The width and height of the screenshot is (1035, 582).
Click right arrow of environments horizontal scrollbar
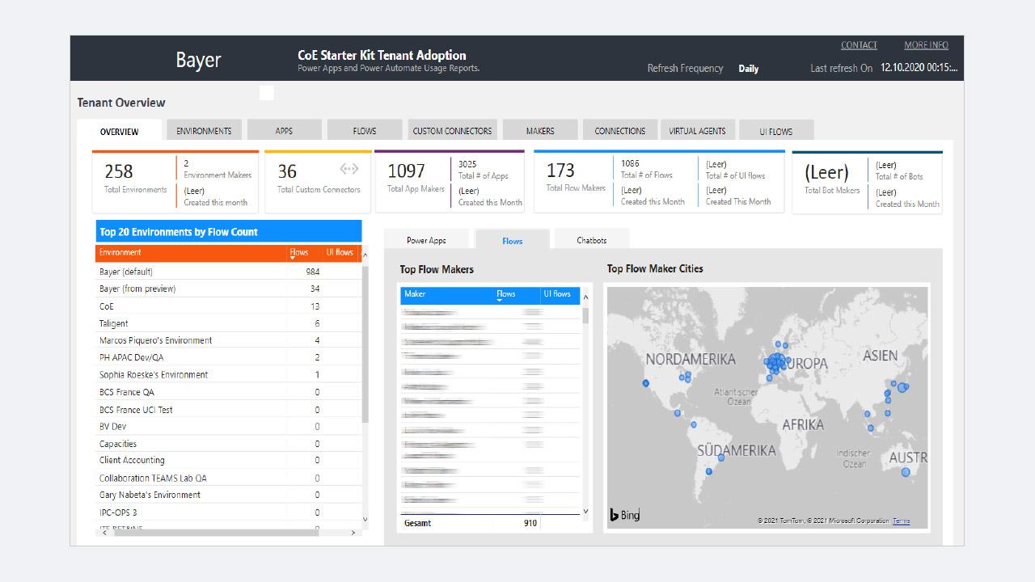(x=353, y=533)
